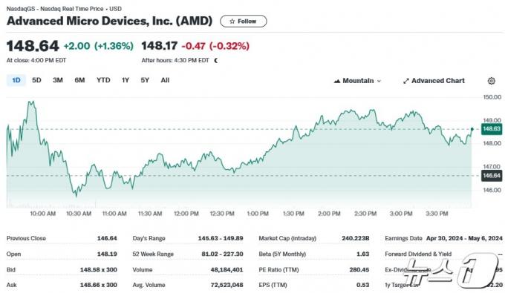Click the Market Cap value 240.223B

pos(356,238)
